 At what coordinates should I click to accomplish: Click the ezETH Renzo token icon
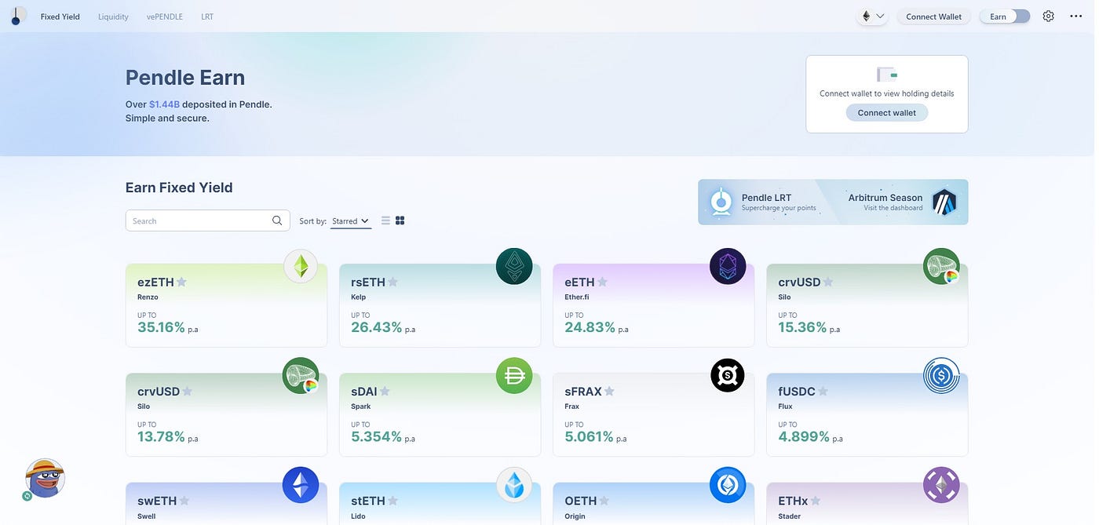(x=301, y=267)
